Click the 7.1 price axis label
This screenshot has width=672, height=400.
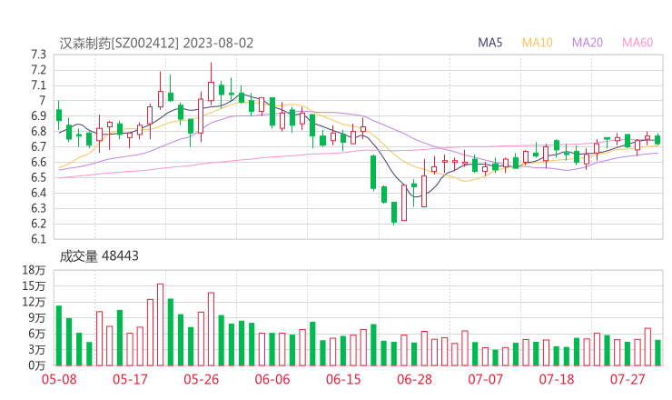pos(38,85)
